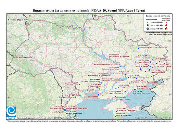Click the small red dot legend symbol

[x=166, y=23]
